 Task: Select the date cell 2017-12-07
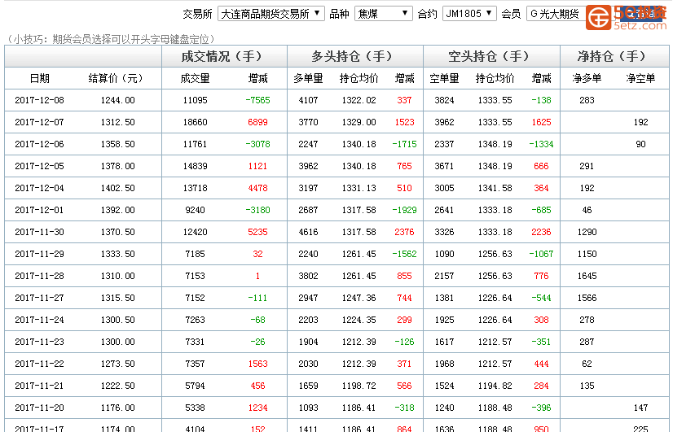39,122
